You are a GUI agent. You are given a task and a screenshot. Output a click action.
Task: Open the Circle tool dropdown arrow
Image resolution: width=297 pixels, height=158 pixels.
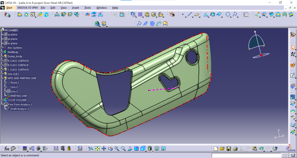click(231, 17)
